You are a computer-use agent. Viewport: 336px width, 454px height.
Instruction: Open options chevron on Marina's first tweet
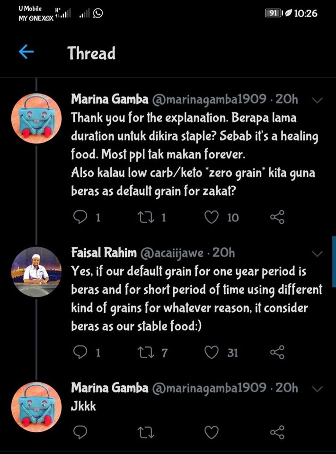point(318,100)
